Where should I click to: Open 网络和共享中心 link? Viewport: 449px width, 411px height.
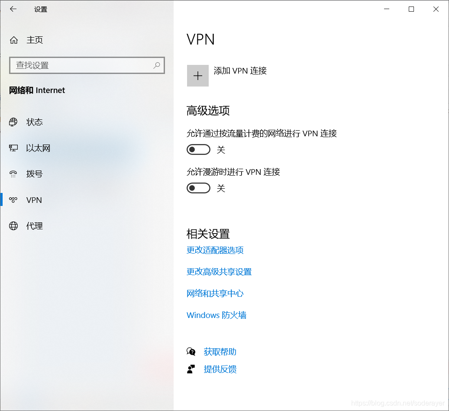click(x=215, y=293)
